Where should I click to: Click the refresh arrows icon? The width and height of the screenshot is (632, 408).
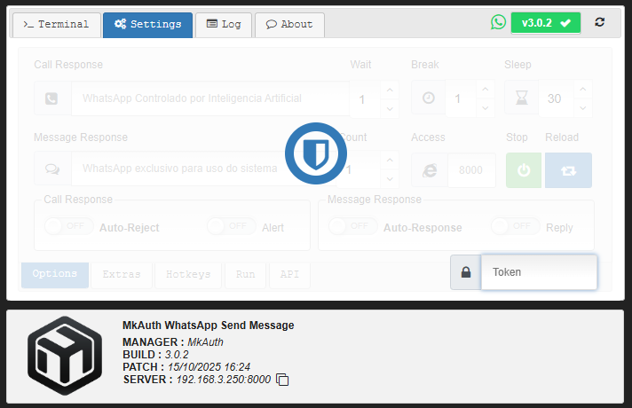coord(599,22)
